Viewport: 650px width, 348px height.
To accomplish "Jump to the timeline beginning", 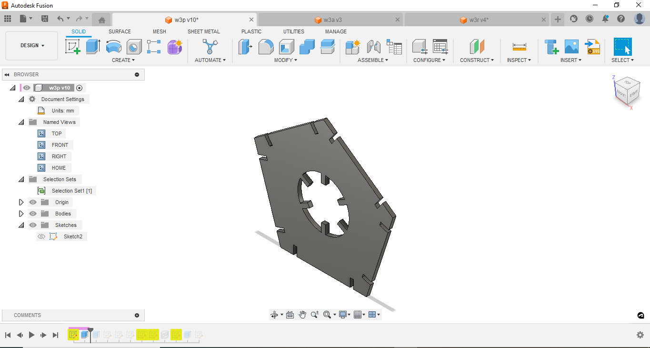I will (8, 335).
